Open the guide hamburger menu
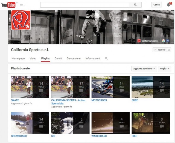The height and width of the screenshot is (143, 175). [x=22, y=5]
